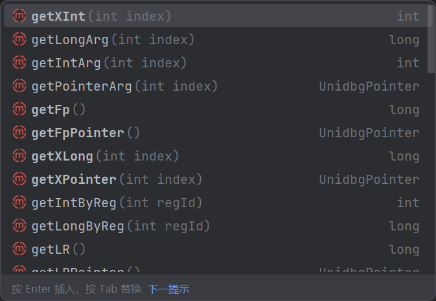436x301 pixels.
Task: Click the method icon beside getLongArg
Action: tap(19, 39)
